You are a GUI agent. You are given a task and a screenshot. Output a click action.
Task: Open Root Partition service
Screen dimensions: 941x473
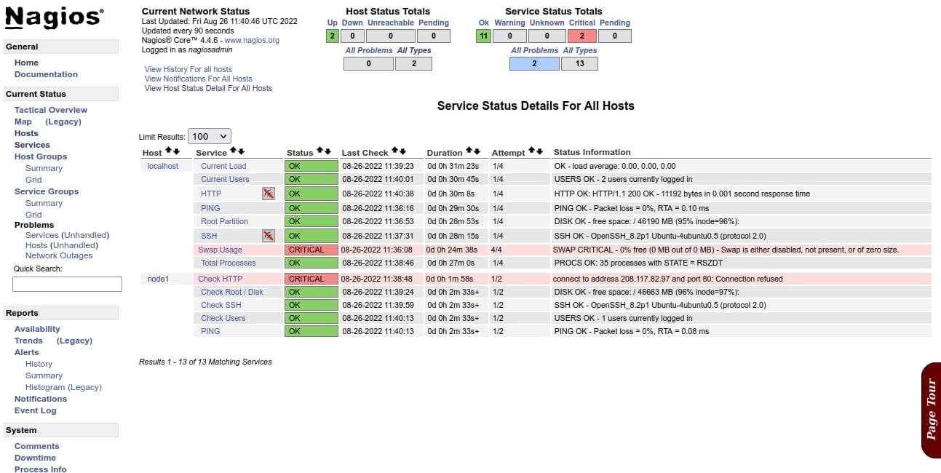(224, 221)
